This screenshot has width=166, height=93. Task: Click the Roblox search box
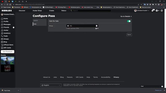(x=91, y=11)
